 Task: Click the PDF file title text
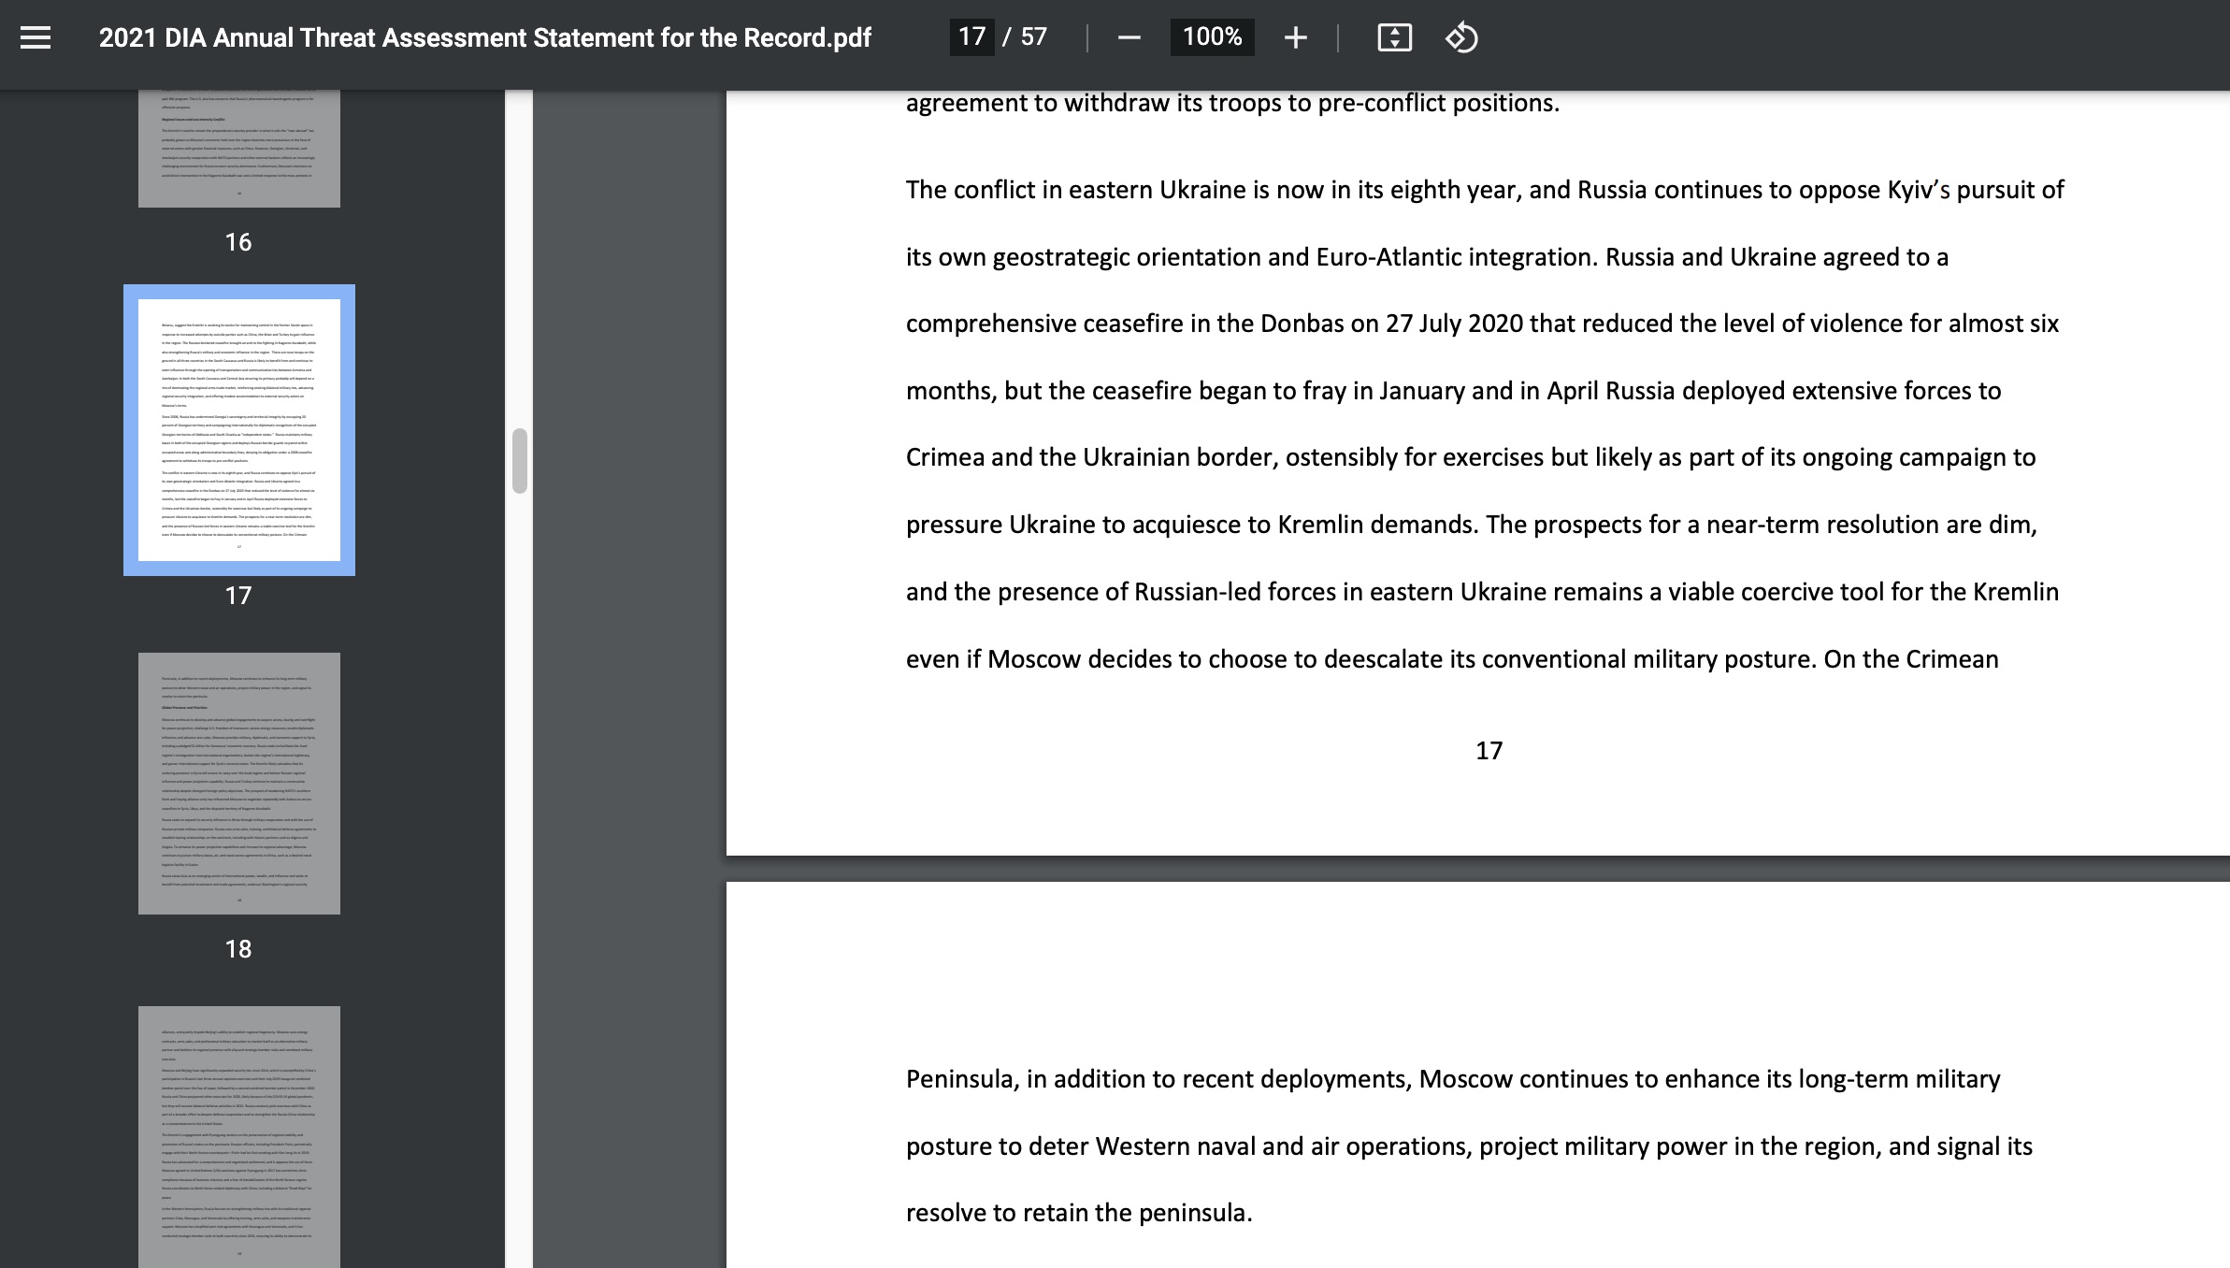[484, 37]
